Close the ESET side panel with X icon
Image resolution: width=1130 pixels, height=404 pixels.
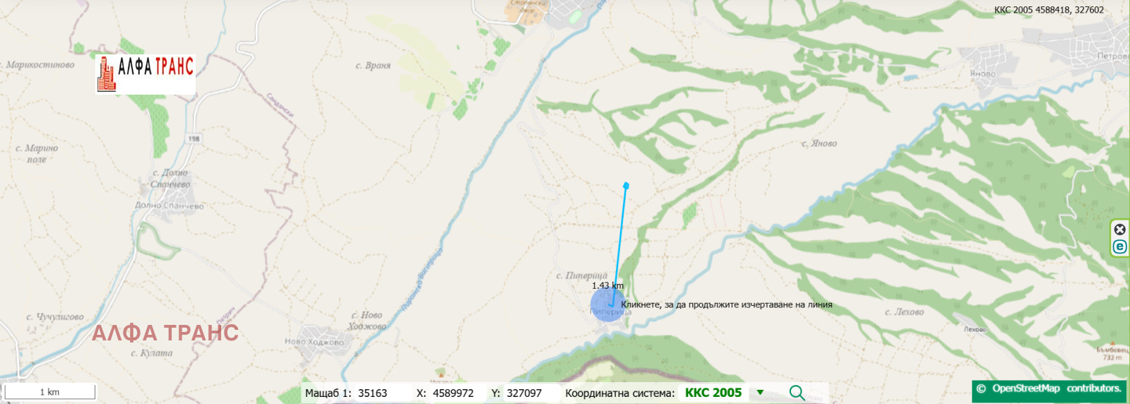coord(1119,230)
